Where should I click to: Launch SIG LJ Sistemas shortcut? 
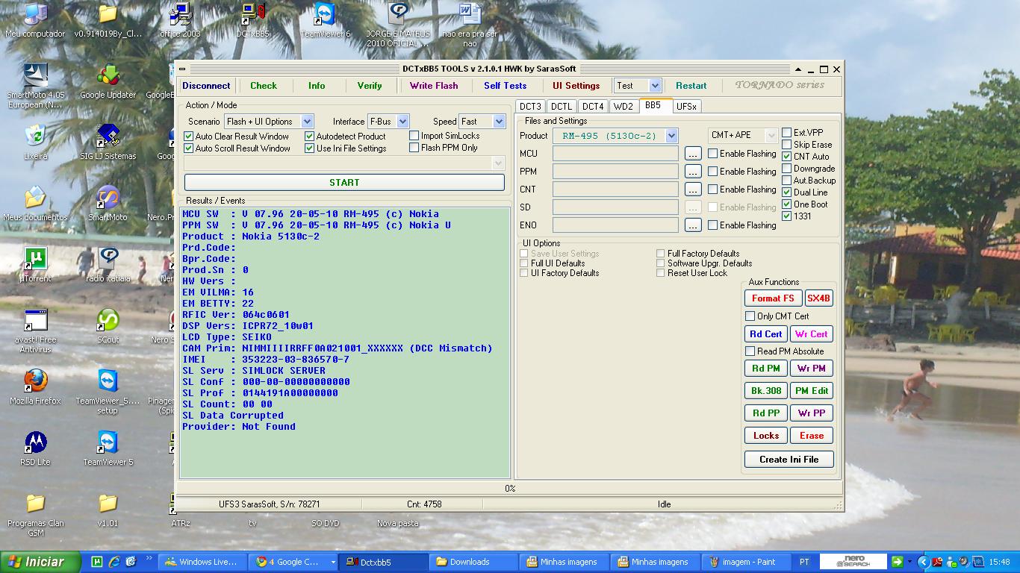tap(108, 143)
